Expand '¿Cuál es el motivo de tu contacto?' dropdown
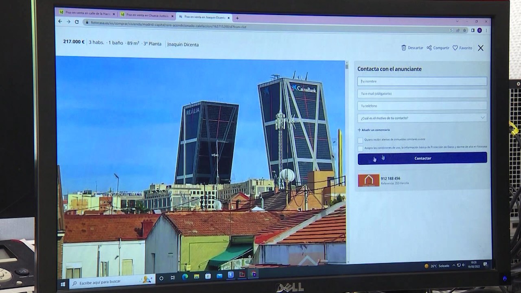This screenshot has height=293, width=521. pyautogui.click(x=422, y=118)
